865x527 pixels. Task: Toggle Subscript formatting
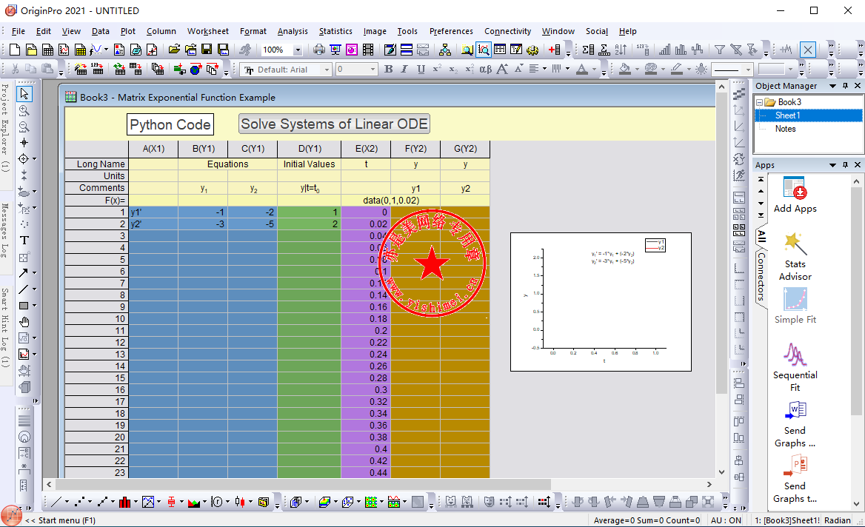pyautogui.click(x=453, y=70)
